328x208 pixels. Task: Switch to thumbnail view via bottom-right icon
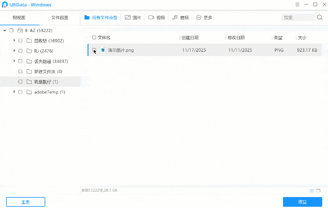318,190
